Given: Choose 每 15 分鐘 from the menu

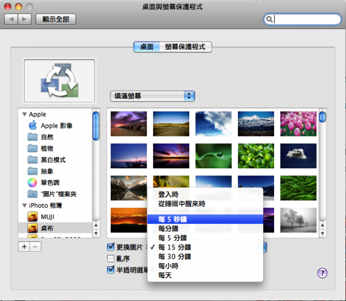Looking at the screenshot, I should point(205,247).
